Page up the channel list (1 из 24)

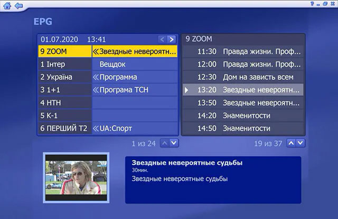pyautogui.click(x=165, y=143)
